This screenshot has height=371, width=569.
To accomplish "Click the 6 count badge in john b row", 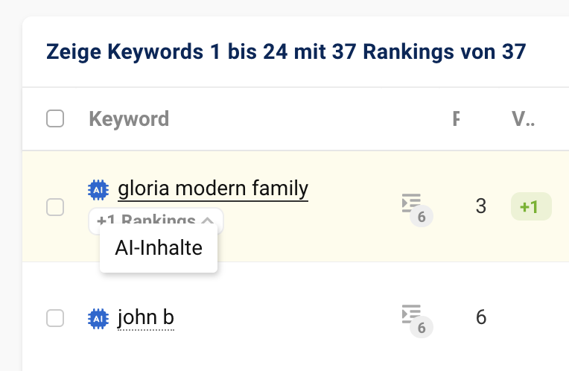I will (x=422, y=326).
